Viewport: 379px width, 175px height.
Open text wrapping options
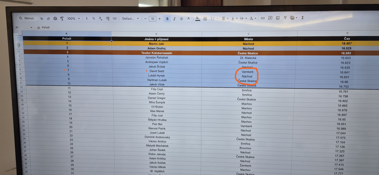pyautogui.click(x=244, y=19)
